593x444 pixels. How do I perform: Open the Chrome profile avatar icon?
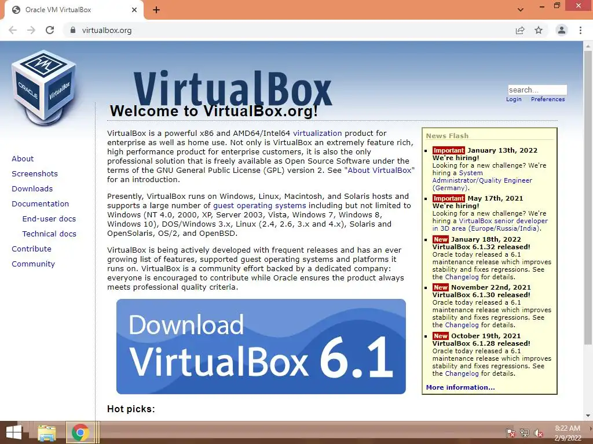pos(562,30)
